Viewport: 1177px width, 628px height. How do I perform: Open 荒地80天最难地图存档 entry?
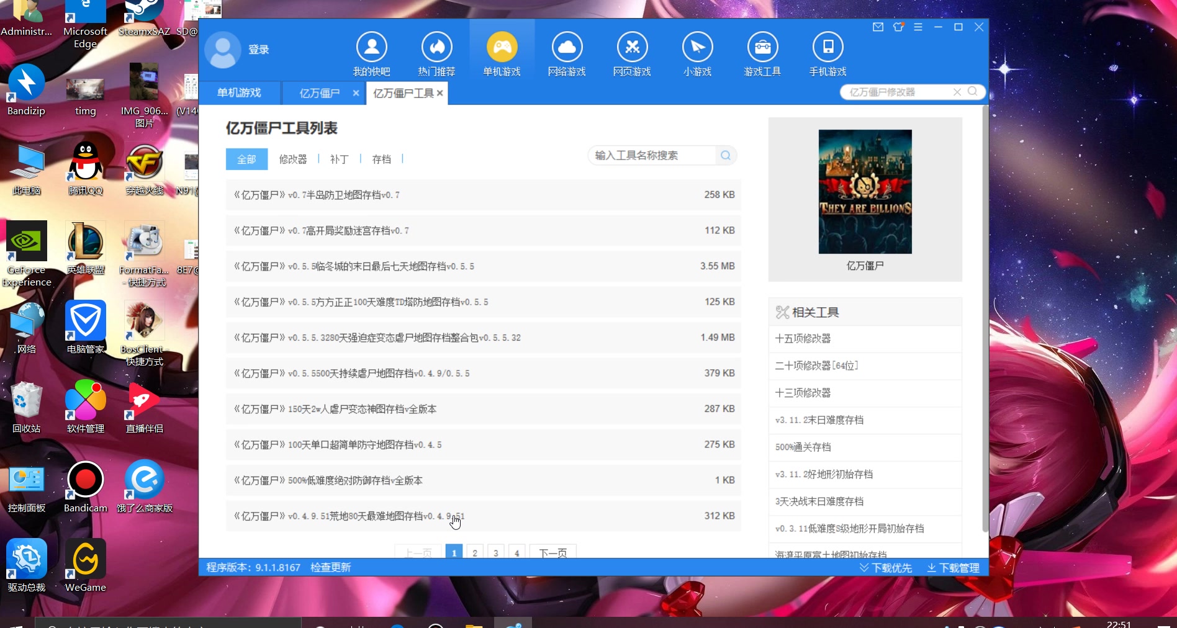[x=483, y=516]
